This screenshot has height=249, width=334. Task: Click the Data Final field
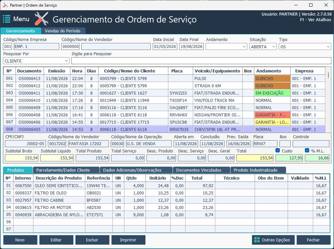[191, 46]
